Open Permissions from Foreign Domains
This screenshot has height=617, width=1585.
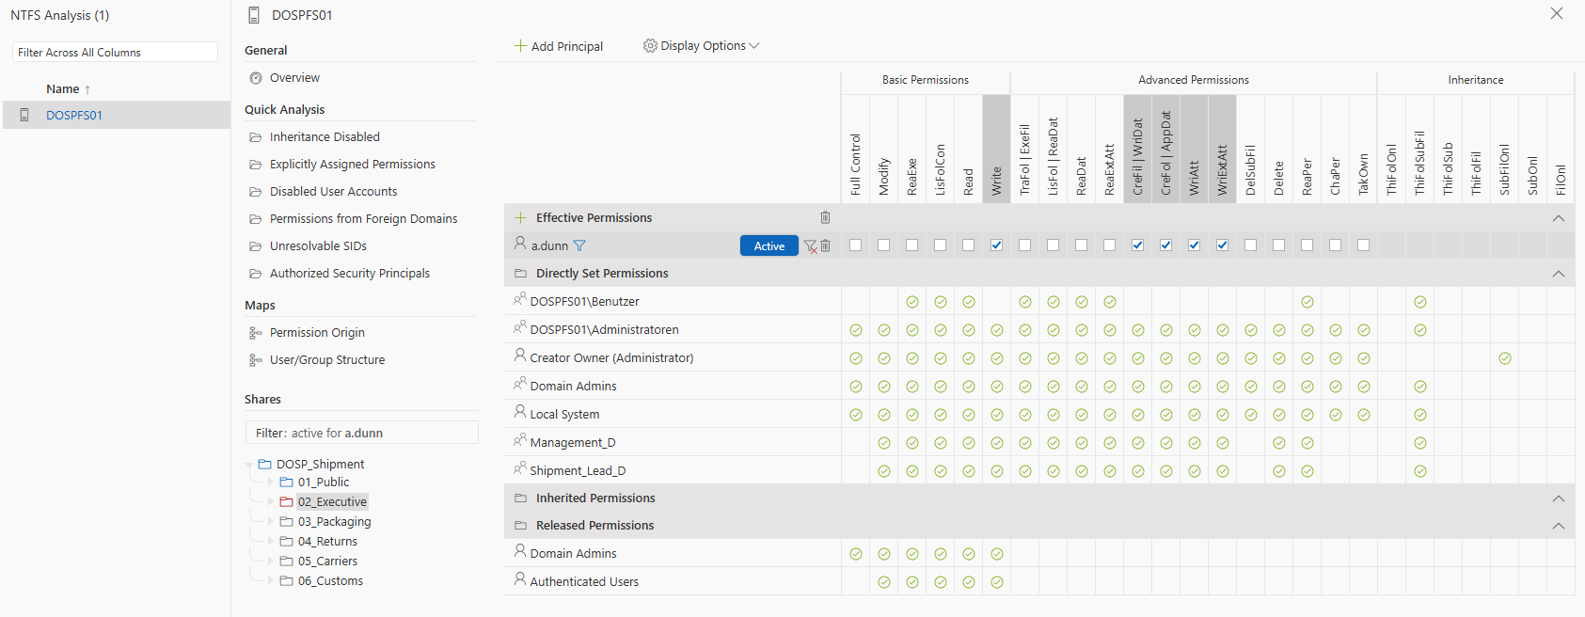(363, 219)
